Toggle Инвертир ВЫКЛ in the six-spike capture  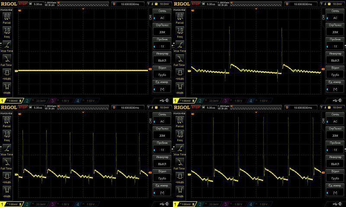pyautogui.click(x=162, y=162)
